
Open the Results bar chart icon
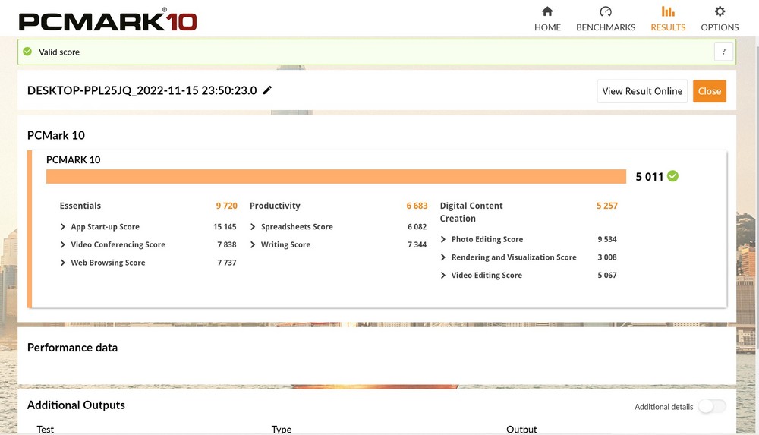[x=668, y=11]
